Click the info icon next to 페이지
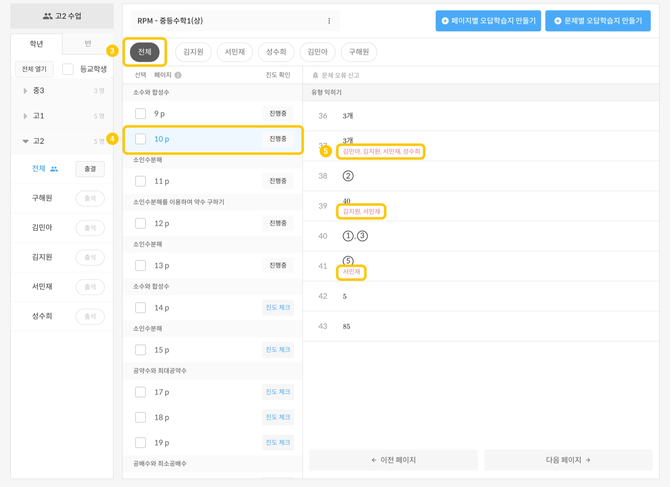 (178, 75)
